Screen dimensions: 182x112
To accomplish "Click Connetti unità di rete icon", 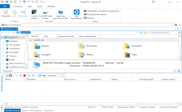I will [45, 12].
